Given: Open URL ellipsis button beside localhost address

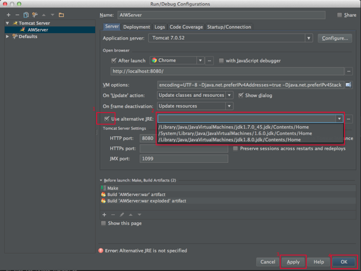Looking at the screenshot, I should [x=348, y=72].
